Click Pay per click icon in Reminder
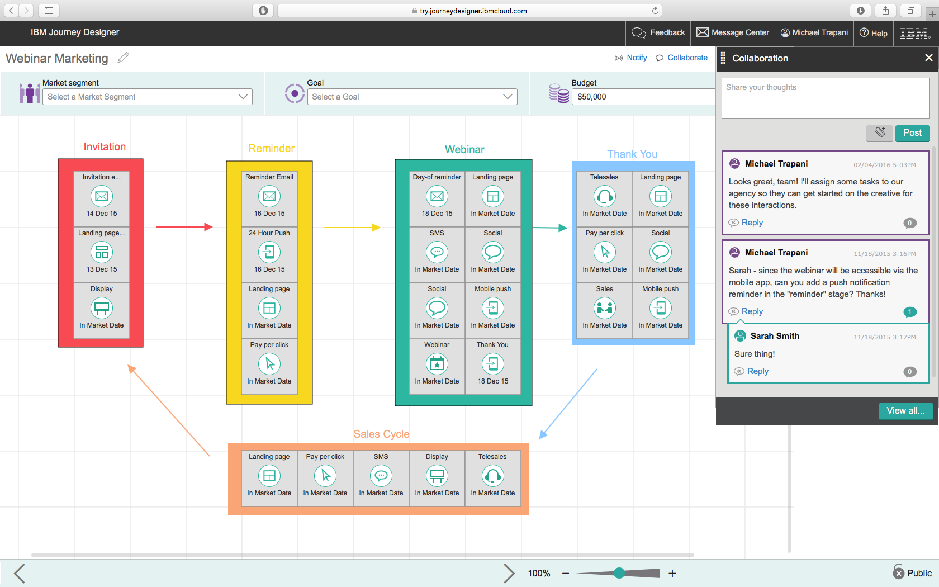This screenshot has width=939, height=587. pyautogui.click(x=269, y=364)
